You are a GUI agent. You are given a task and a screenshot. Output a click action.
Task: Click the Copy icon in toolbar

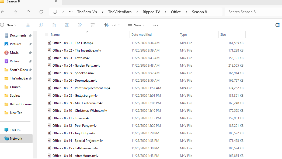tap(41, 25)
